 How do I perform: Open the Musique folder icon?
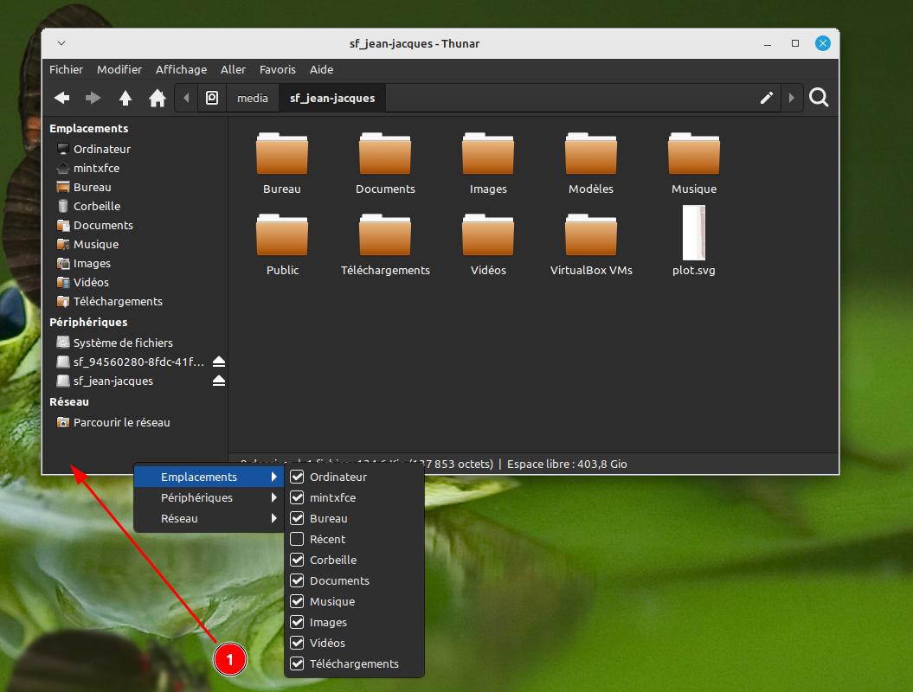click(694, 154)
